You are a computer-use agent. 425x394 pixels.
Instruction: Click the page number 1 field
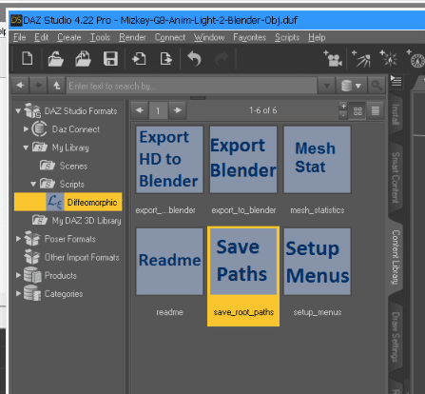pos(158,110)
